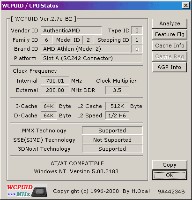Click the 'AT/AT COMPATIBLE' text
The image size is (192, 200).
77,163
